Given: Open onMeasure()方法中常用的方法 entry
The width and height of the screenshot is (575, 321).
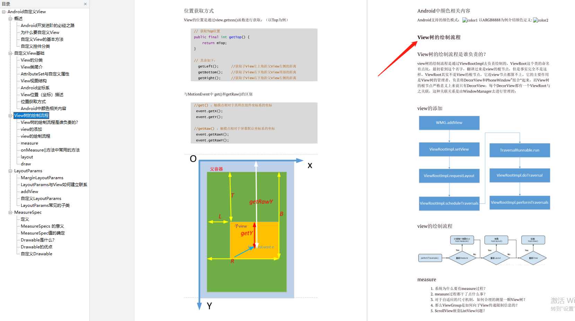Looking at the screenshot, I should (x=50, y=150).
